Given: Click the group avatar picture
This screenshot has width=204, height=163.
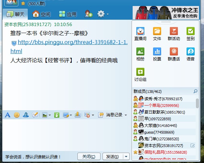Looking at the screenshot, I should pos(11,3).
